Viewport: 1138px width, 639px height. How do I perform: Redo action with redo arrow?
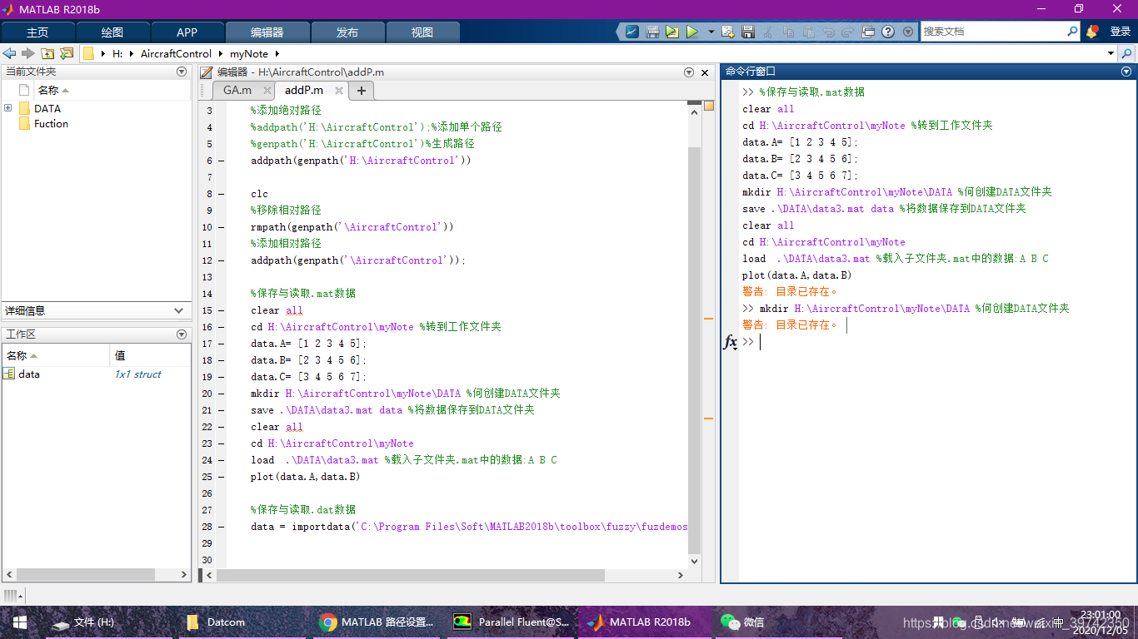tap(848, 32)
